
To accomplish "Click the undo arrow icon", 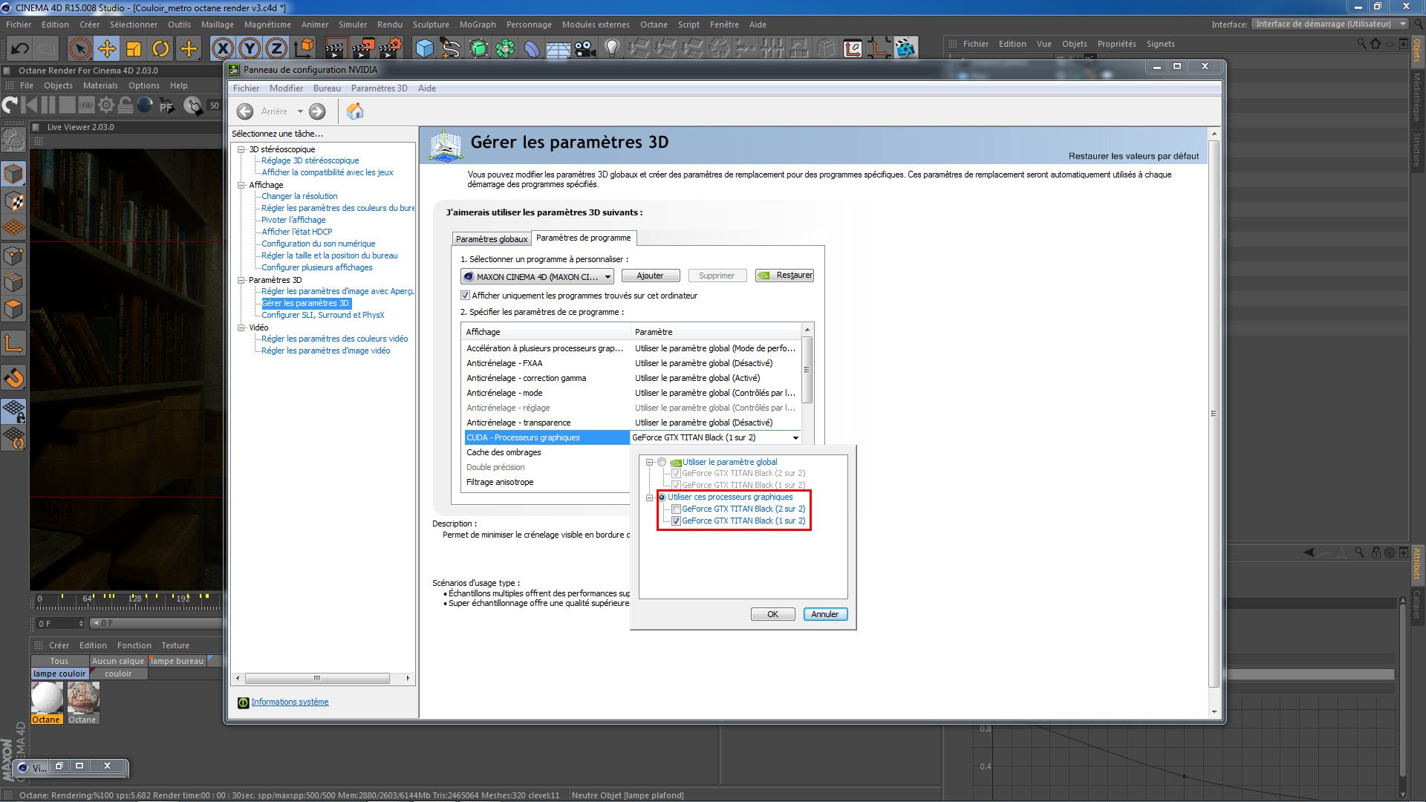I will tap(19, 49).
